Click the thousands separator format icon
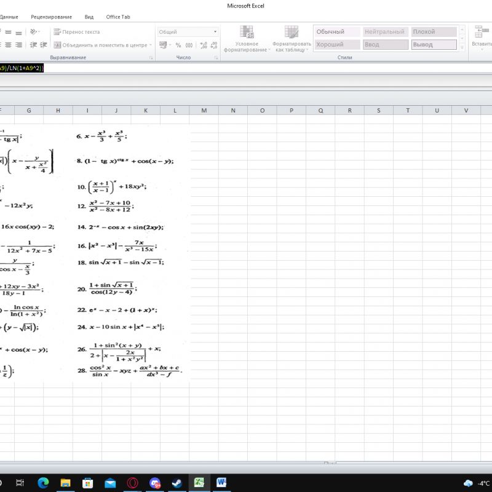This screenshot has width=492, height=492. click(x=189, y=45)
